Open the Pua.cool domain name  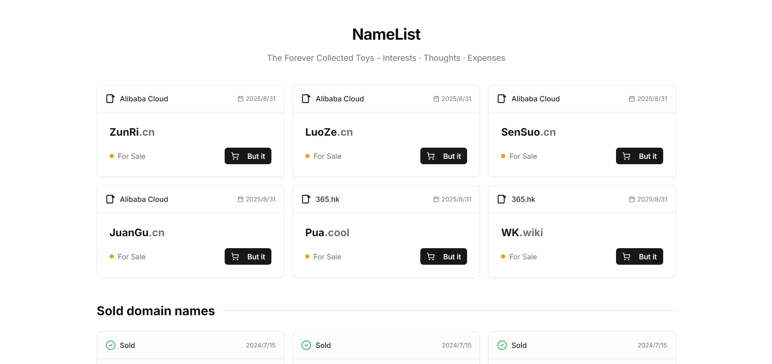(x=327, y=232)
